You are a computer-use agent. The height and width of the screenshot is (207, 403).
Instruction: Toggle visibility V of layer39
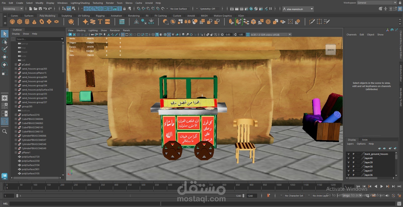349,162
